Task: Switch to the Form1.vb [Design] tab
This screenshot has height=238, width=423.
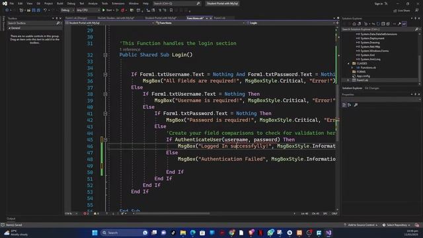Action: click(x=77, y=18)
